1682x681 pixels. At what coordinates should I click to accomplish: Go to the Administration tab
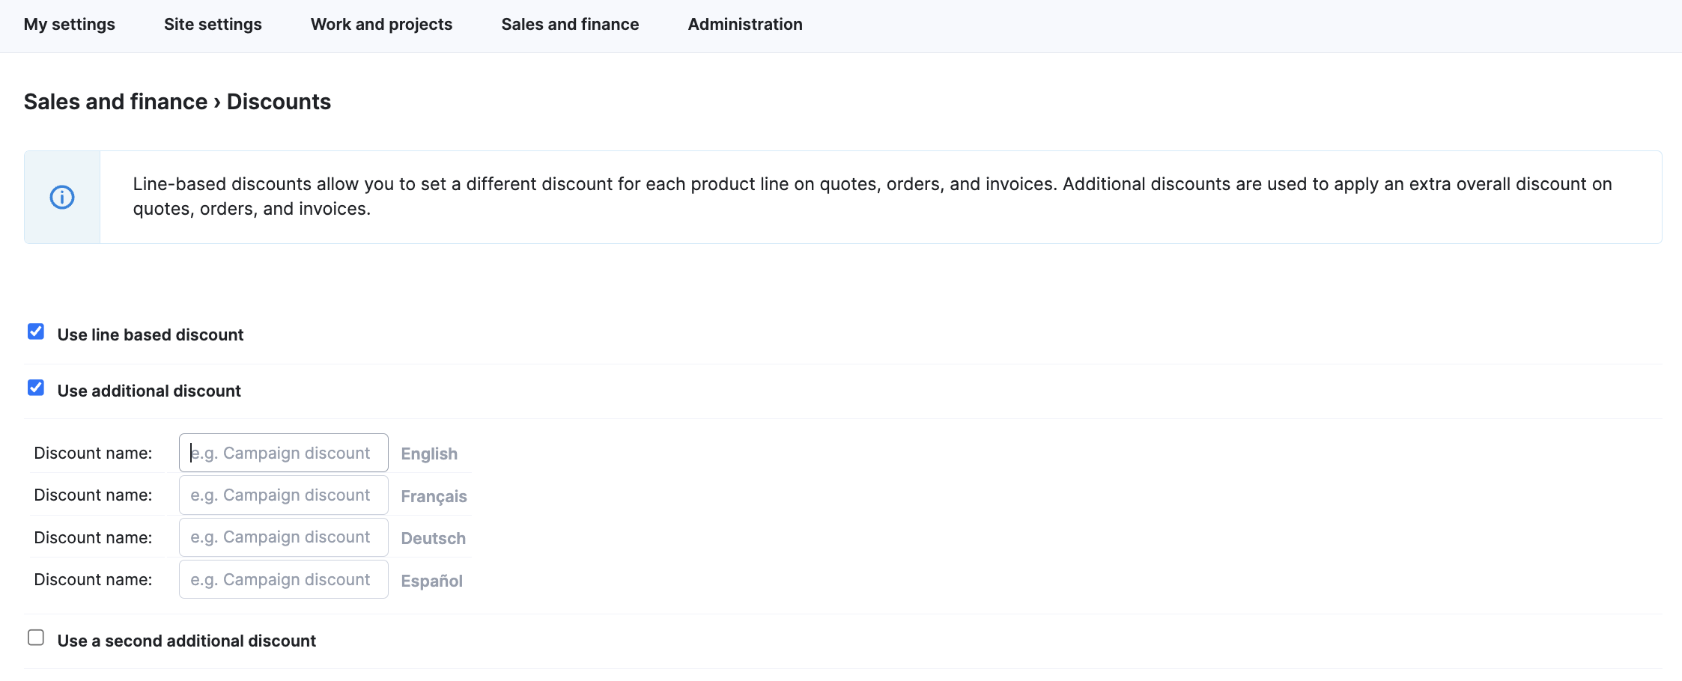click(745, 25)
